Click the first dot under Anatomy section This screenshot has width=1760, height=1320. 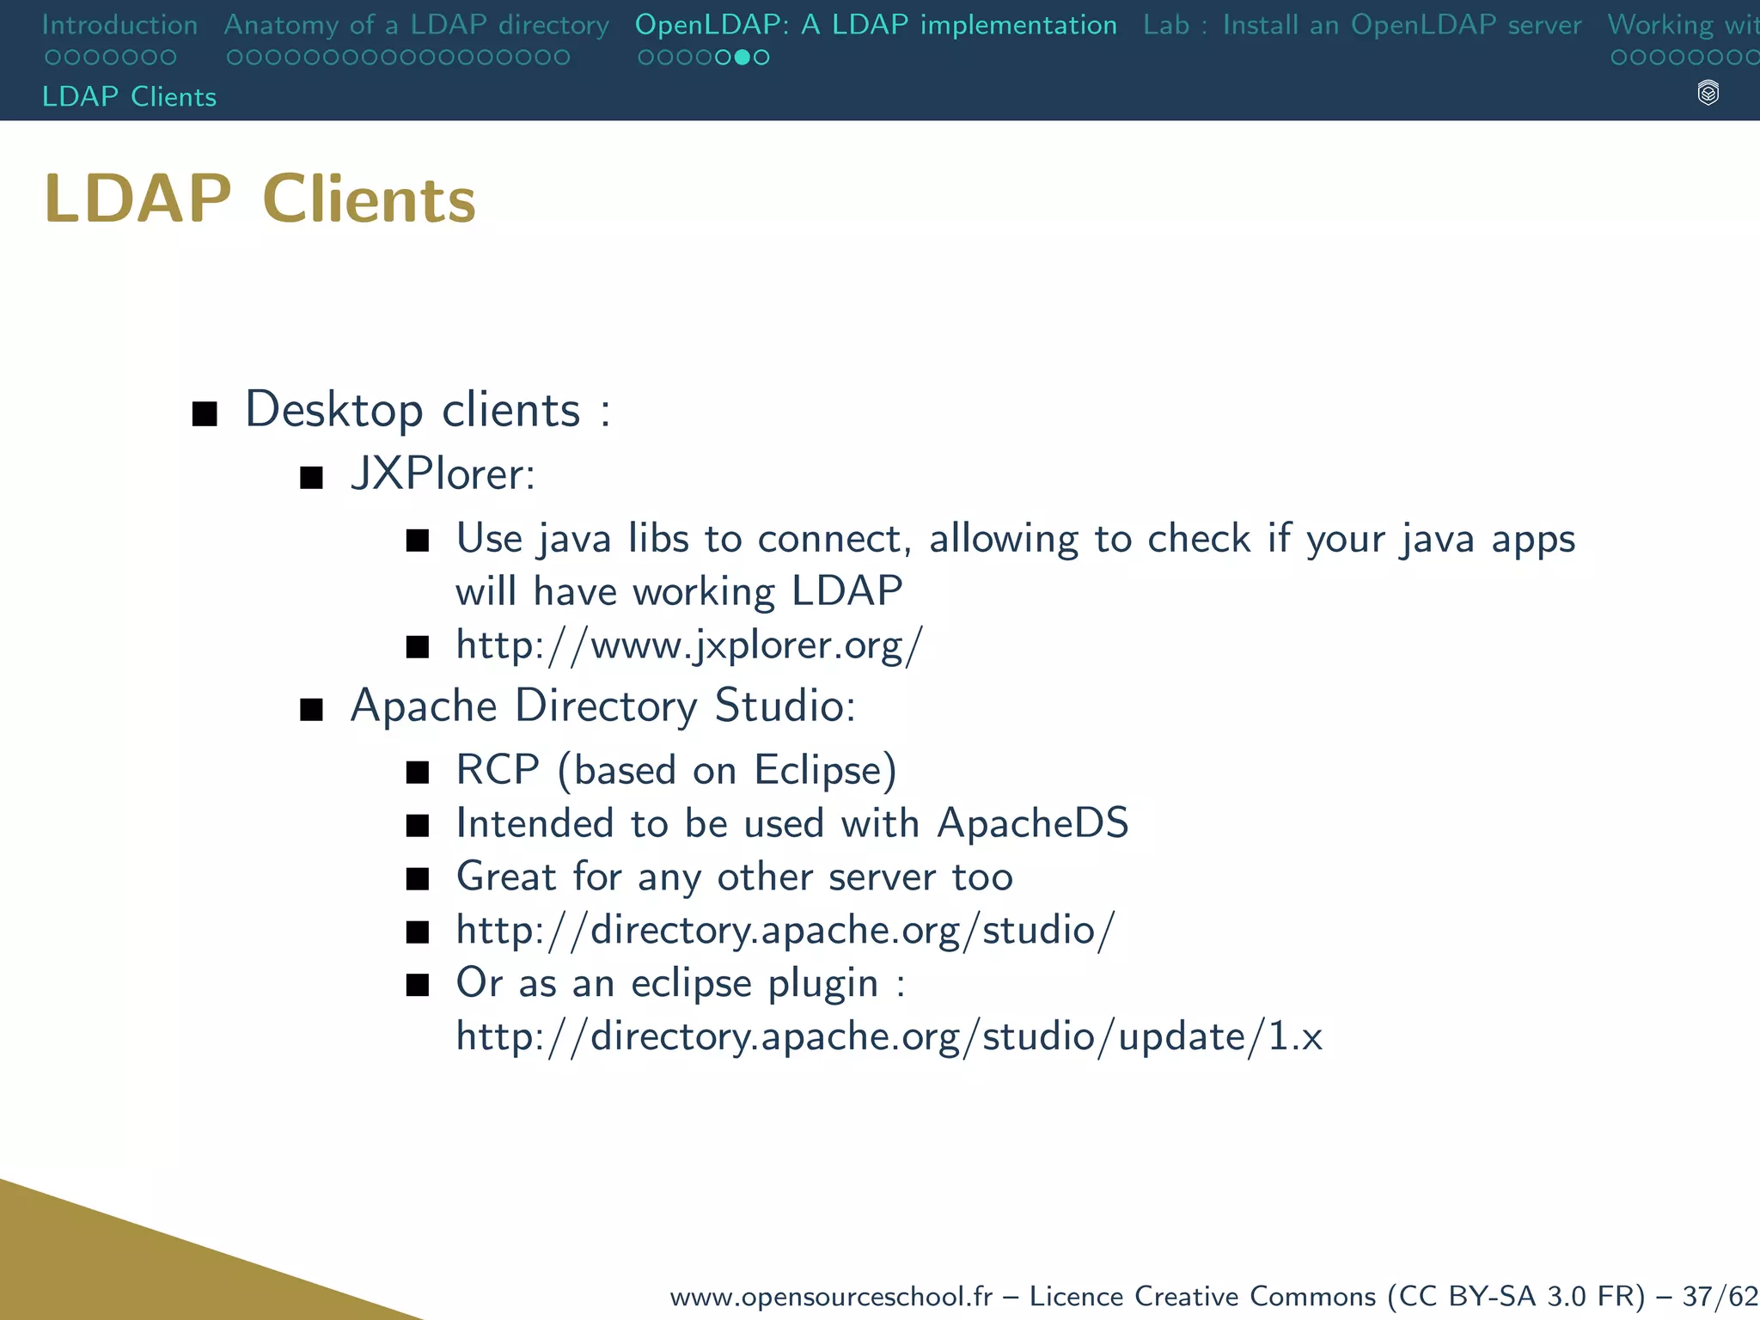(235, 58)
